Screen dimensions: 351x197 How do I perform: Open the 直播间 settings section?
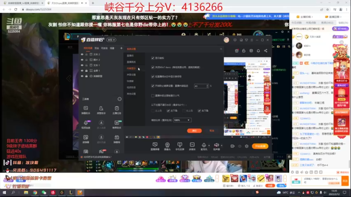coord(130,56)
